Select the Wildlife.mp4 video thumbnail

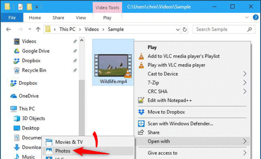113,62
